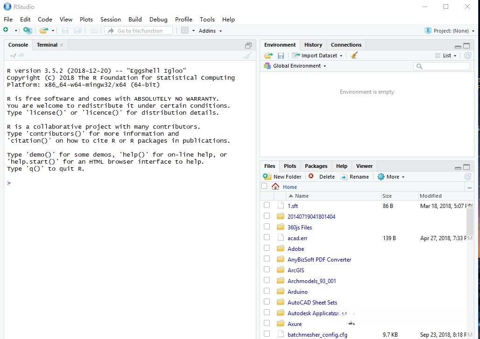Click the View current working directory arrow icon
The image size is (480, 339).
click(21, 55)
